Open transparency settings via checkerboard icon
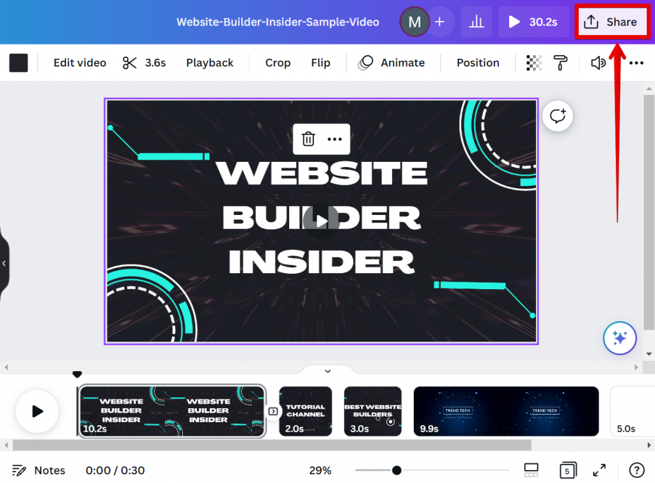 click(535, 63)
